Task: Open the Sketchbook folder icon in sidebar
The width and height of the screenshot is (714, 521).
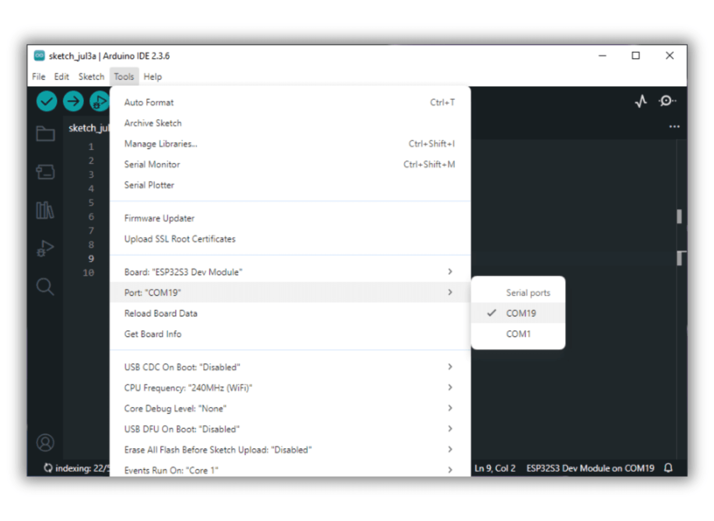Action: (x=46, y=134)
